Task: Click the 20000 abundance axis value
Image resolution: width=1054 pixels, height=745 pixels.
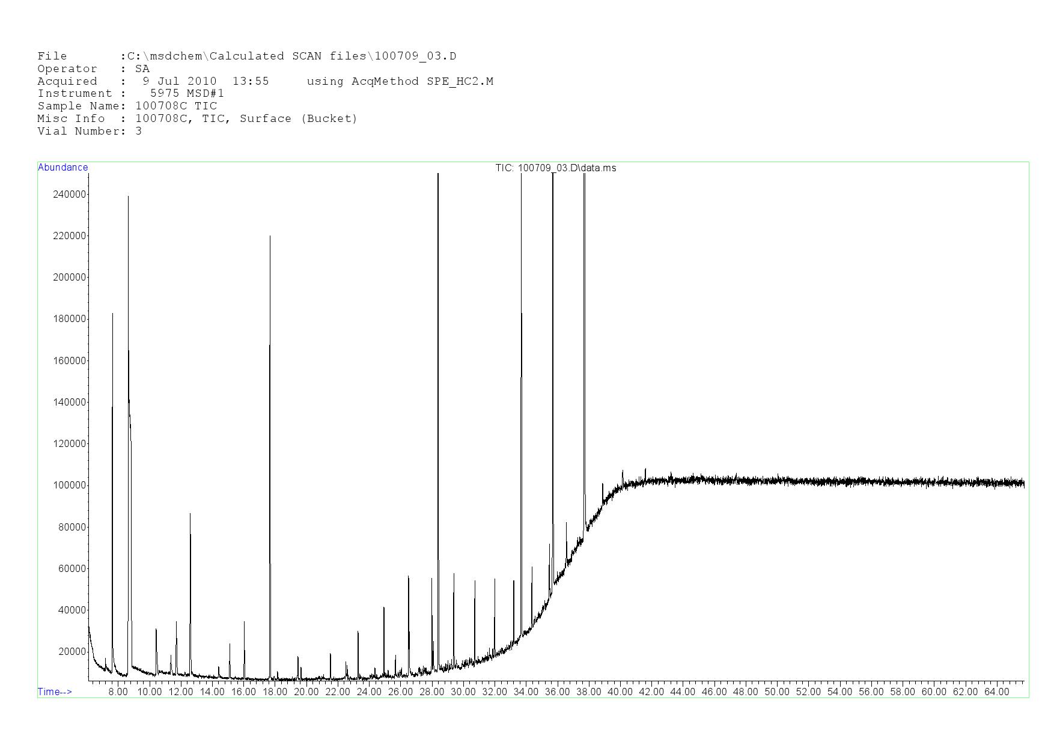Action: (x=72, y=652)
